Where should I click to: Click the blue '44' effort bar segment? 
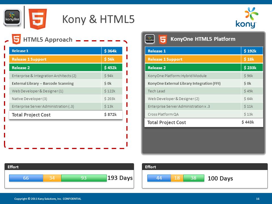click(x=159, y=178)
